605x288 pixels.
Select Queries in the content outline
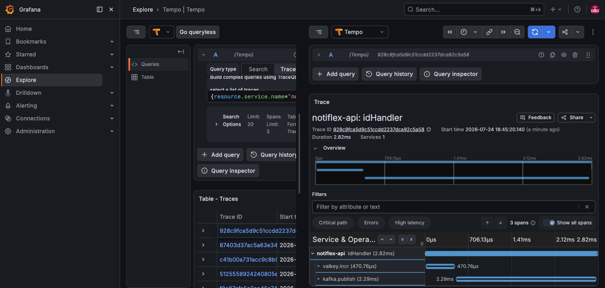(x=158, y=64)
